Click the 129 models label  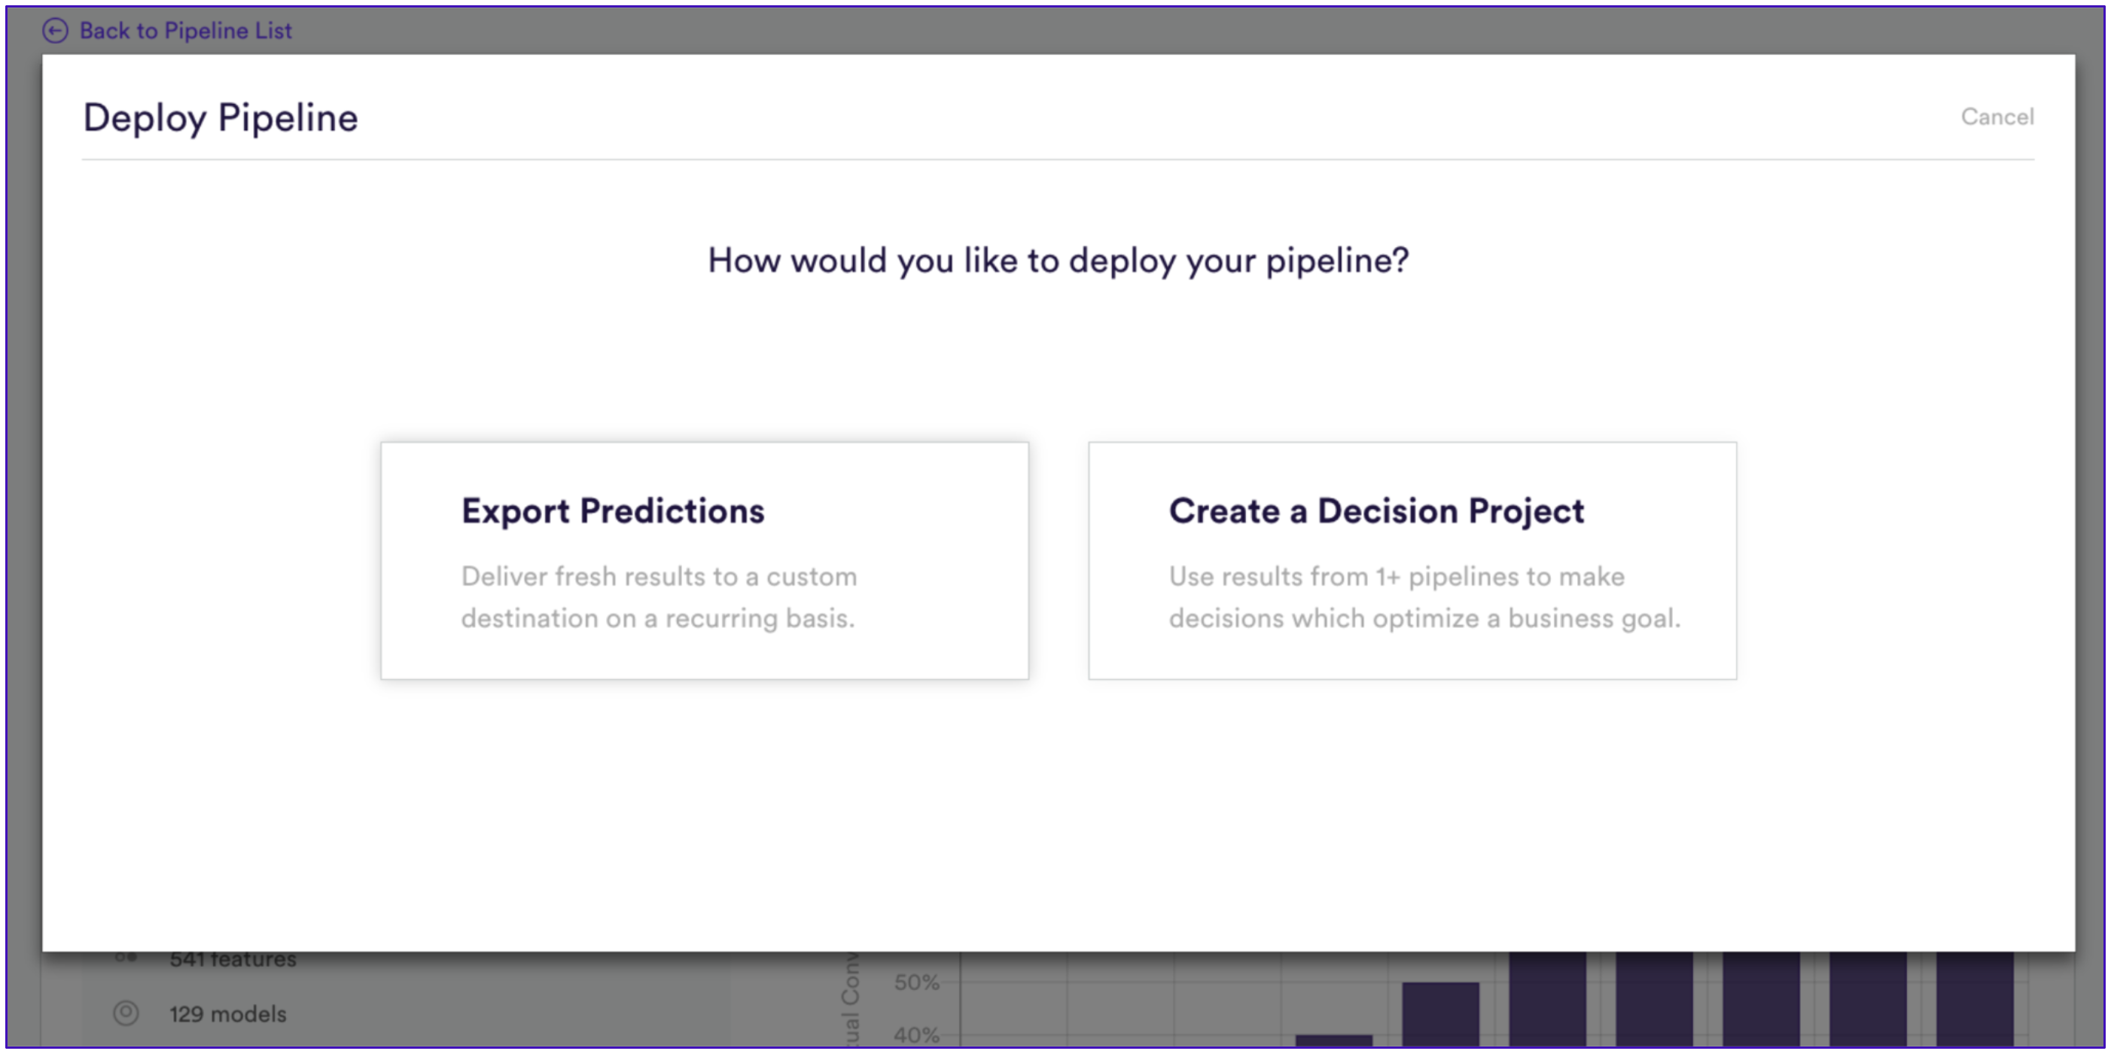(227, 1014)
